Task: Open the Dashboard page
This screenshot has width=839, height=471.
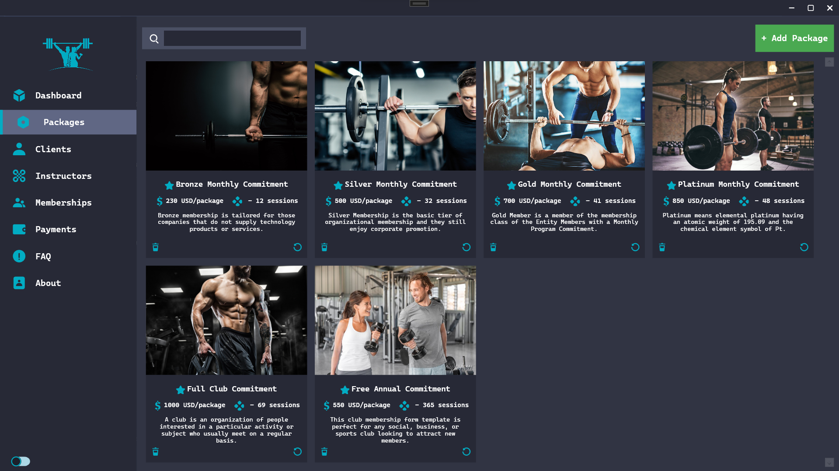Action: point(58,95)
